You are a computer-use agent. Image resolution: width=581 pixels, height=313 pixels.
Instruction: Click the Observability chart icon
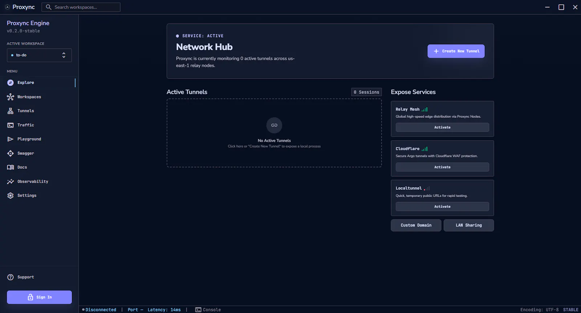pos(11,181)
